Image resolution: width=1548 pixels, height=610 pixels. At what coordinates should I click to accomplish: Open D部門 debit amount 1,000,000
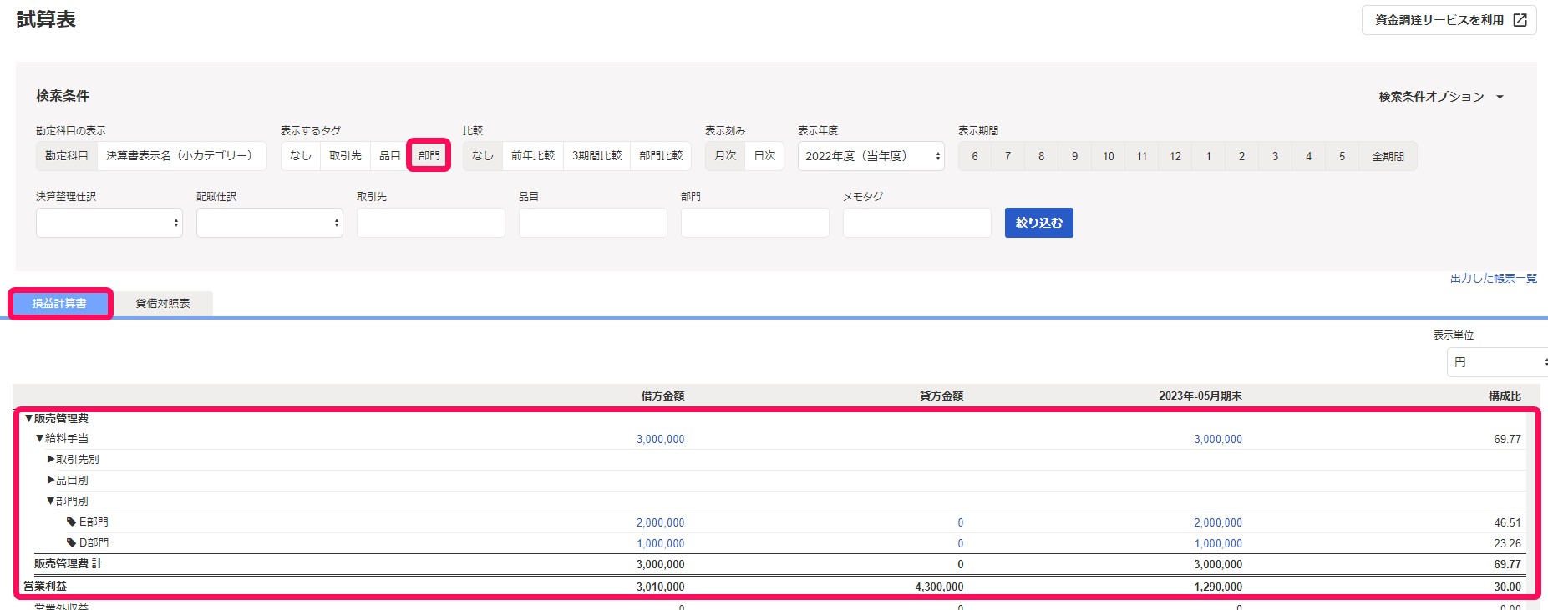tap(661, 543)
